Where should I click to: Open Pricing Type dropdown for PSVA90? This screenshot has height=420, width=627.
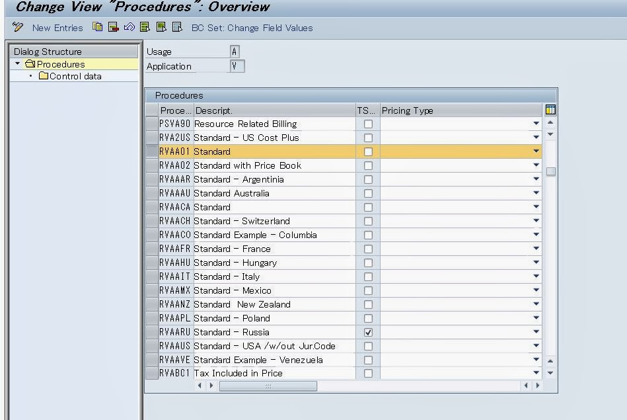click(536, 123)
